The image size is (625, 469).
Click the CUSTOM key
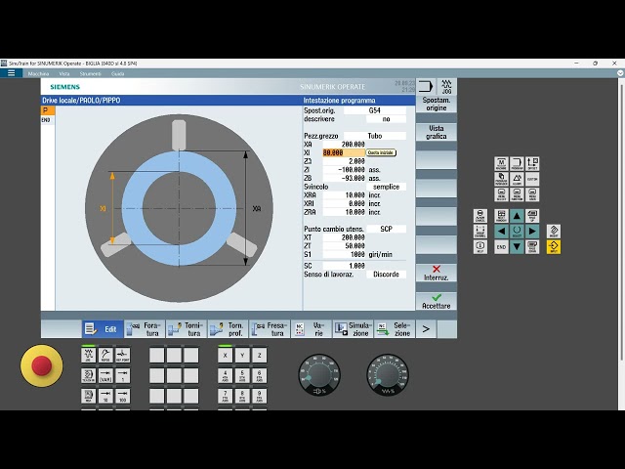(532, 179)
